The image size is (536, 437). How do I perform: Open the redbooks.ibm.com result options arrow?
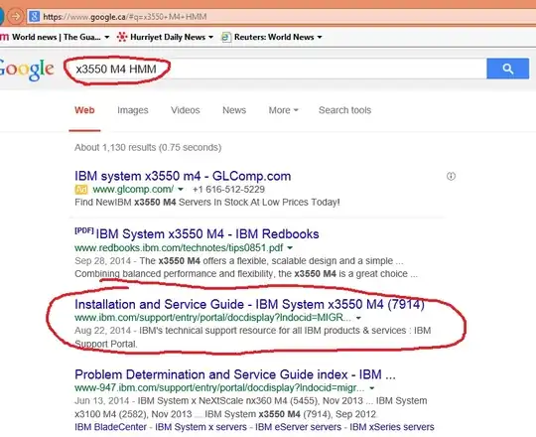(x=290, y=247)
